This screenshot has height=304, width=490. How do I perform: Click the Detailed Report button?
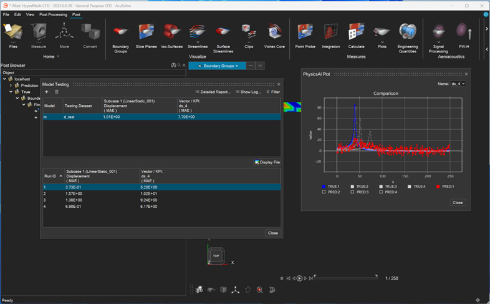(213, 92)
